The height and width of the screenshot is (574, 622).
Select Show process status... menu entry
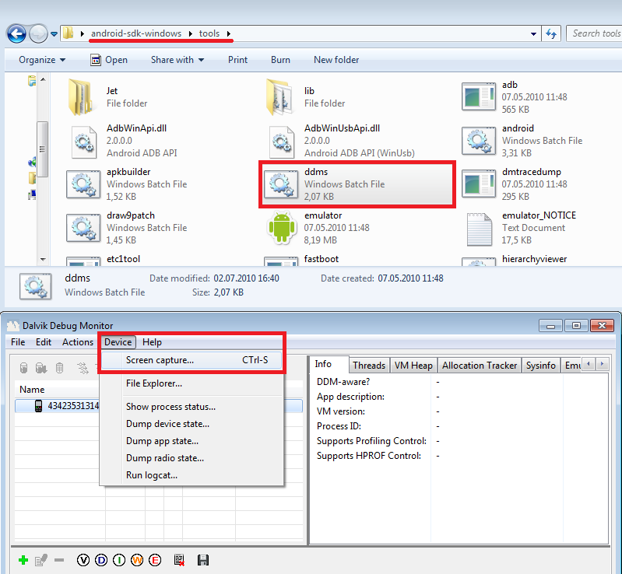point(192,407)
